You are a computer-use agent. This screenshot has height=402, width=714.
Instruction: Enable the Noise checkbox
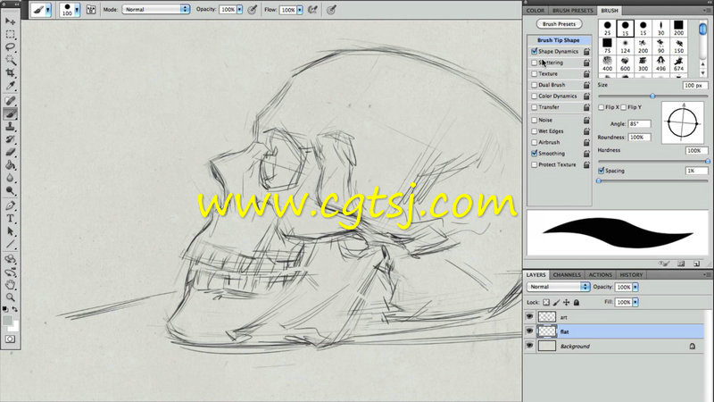coord(534,121)
